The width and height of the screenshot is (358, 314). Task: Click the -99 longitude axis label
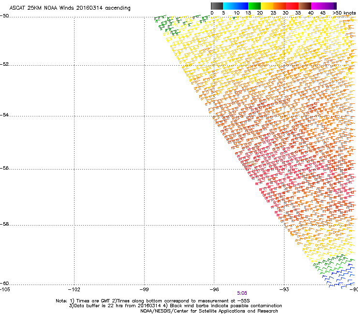click(144, 289)
